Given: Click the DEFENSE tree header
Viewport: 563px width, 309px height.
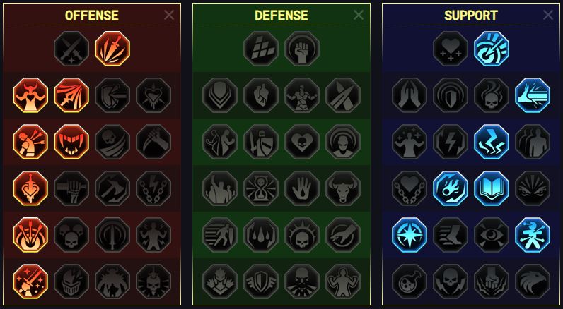Looking at the screenshot, I should [281, 16].
